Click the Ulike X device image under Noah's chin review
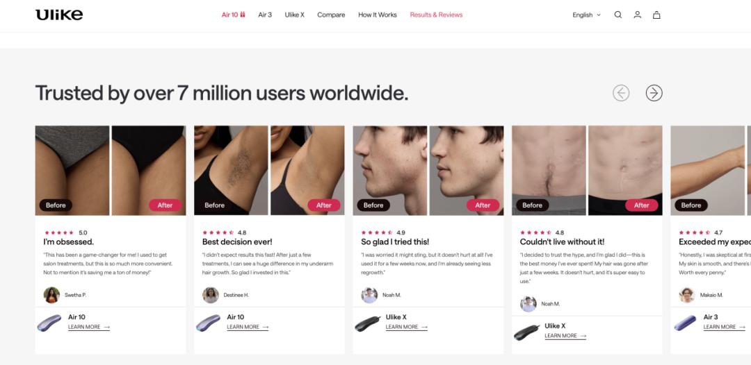Viewport: 751px width, 365px height. [367, 323]
